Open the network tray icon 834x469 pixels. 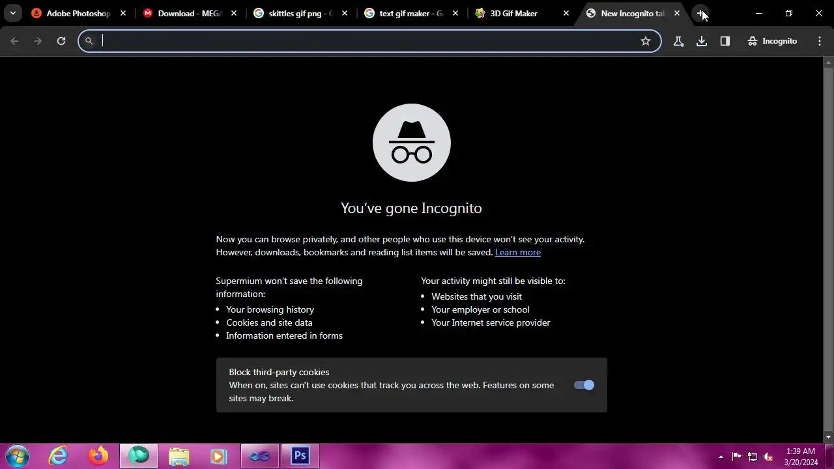(x=753, y=457)
